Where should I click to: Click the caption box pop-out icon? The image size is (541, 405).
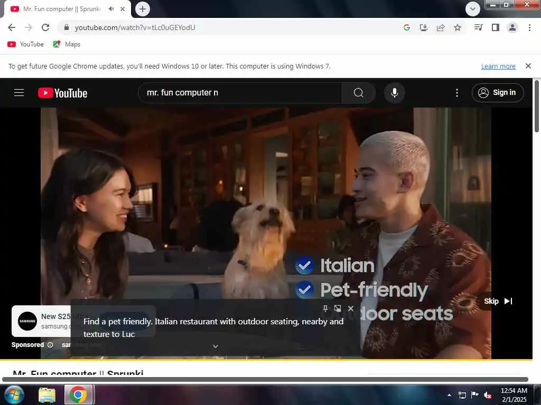pos(338,308)
